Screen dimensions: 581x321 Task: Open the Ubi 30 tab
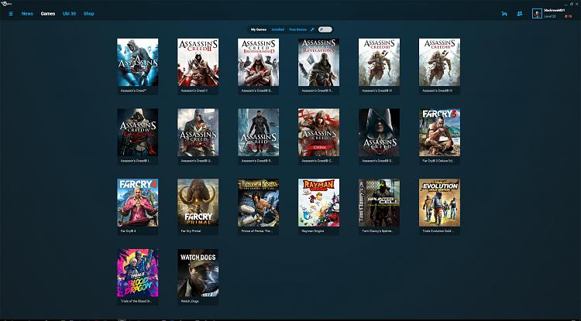coord(69,14)
